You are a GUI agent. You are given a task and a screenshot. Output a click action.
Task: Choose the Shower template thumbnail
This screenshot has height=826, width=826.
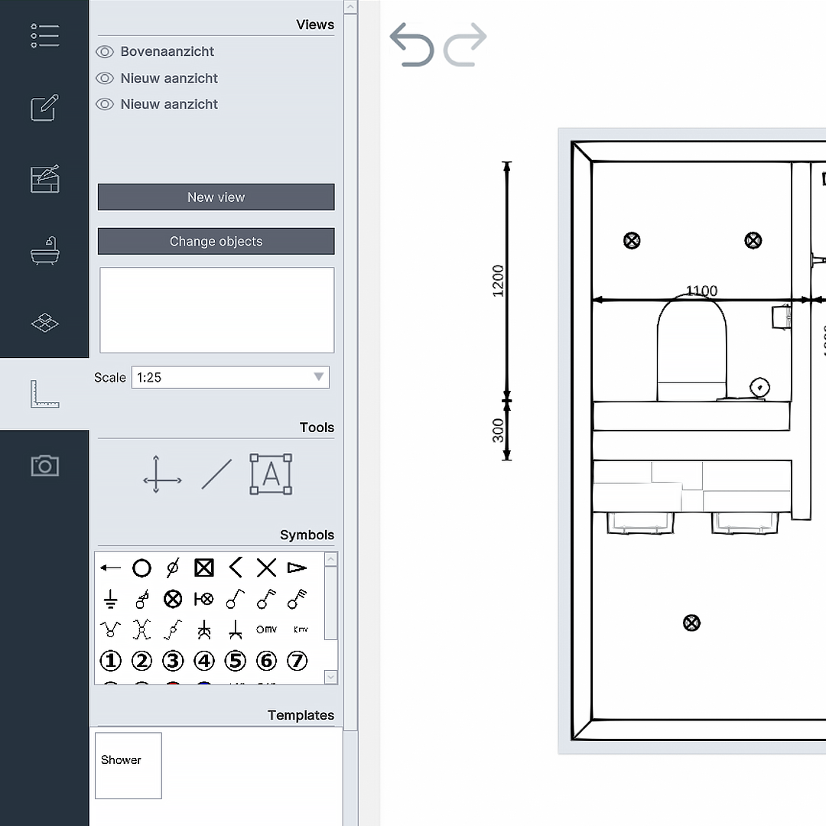click(x=128, y=765)
